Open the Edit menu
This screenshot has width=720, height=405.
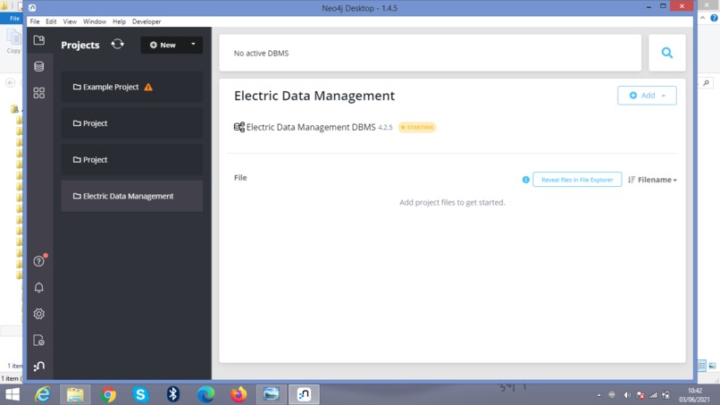pos(51,21)
